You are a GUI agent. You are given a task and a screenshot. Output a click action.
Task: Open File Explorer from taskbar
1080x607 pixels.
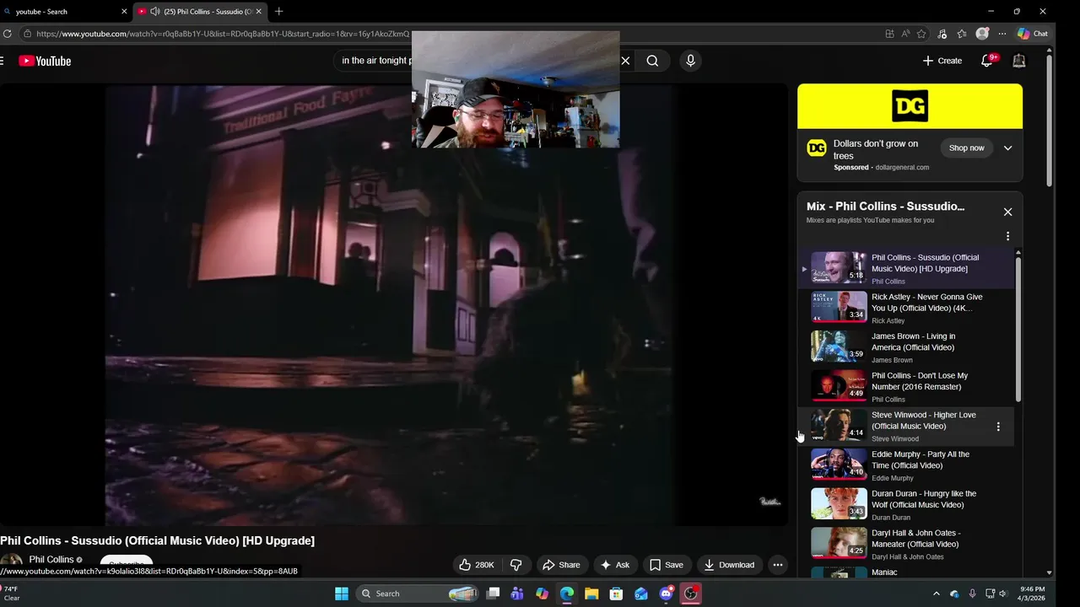point(591,594)
